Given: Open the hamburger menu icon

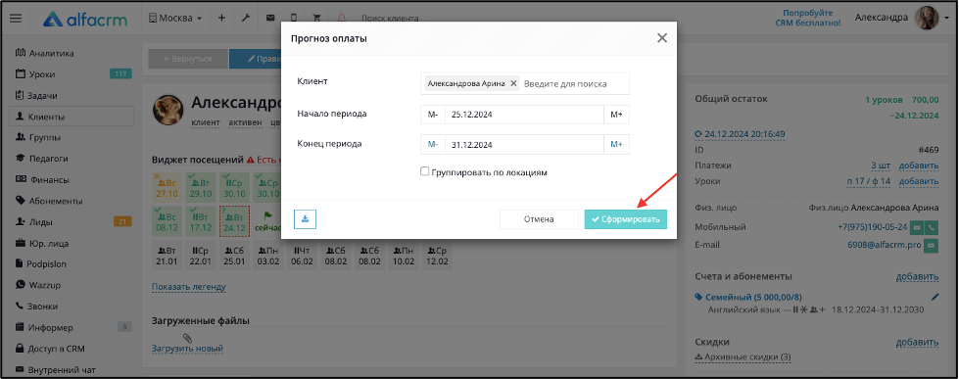Looking at the screenshot, I should (16, 19).
